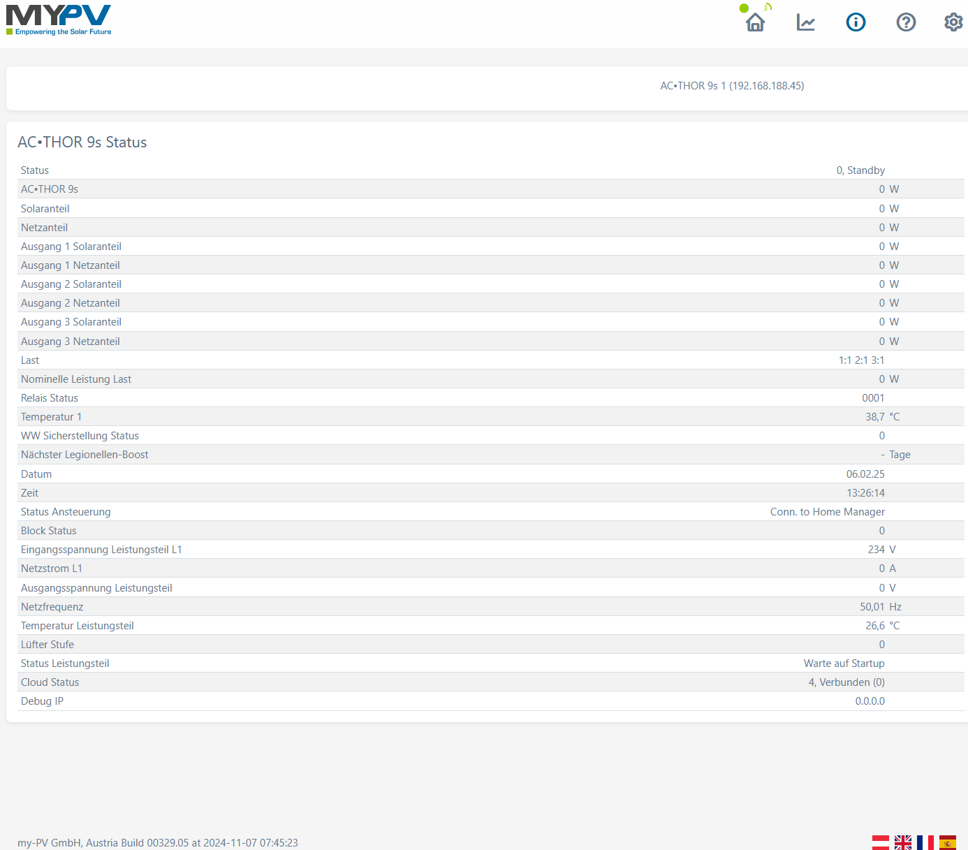Screen dimensions: 968x850
Task: Switch language with the UK flag
Action: coord(903,842)
